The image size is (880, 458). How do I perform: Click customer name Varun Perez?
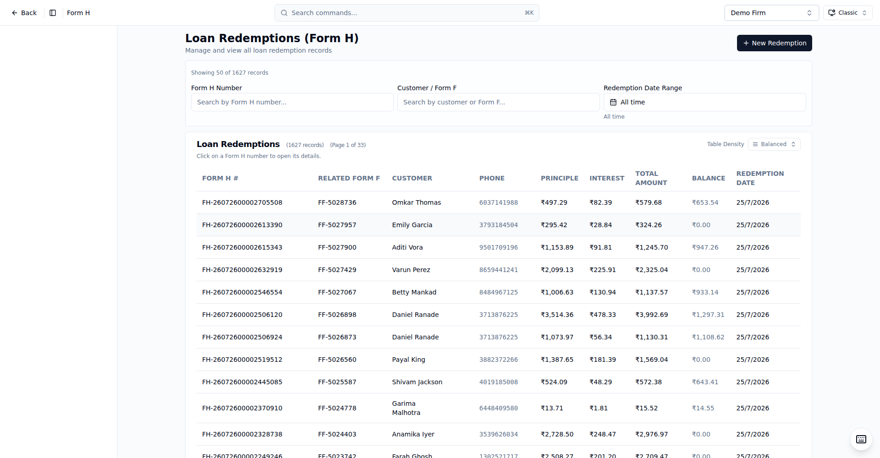click(411, 270)
